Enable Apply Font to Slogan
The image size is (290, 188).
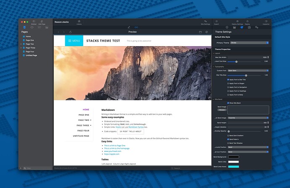pos(228,84)
